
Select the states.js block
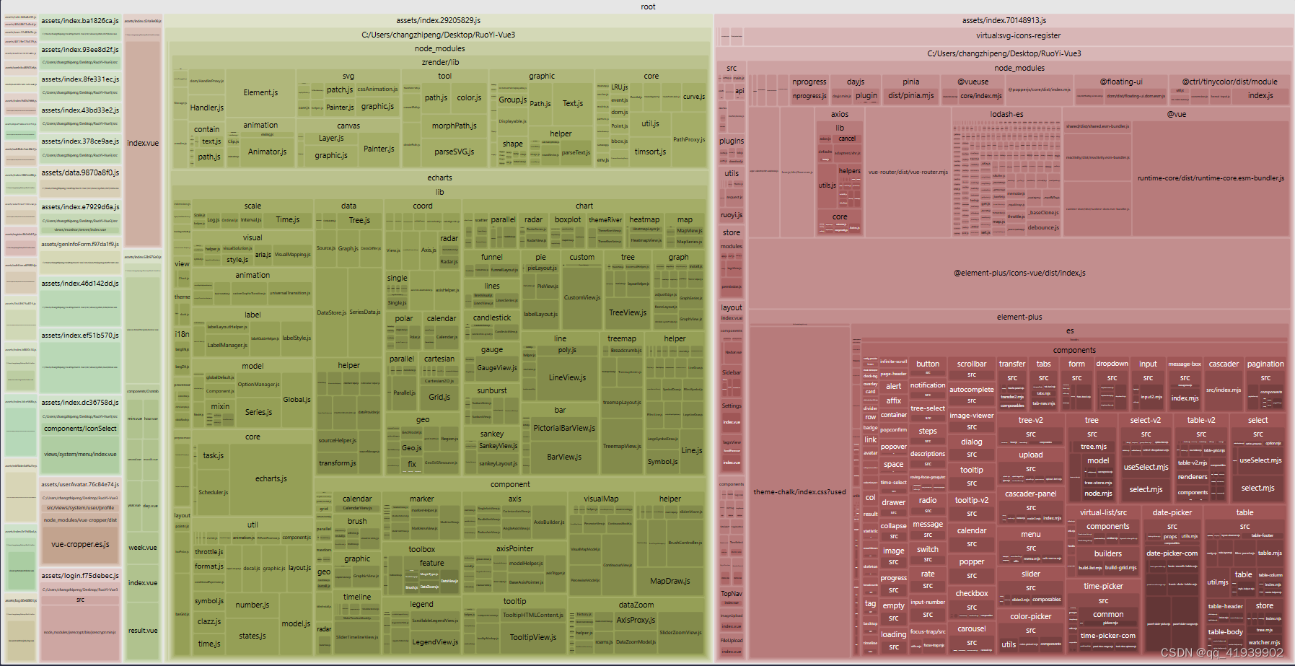tap(252, 636)
